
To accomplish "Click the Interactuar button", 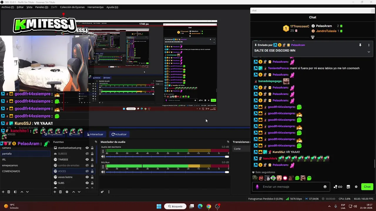I will click(x=95, y=134).
